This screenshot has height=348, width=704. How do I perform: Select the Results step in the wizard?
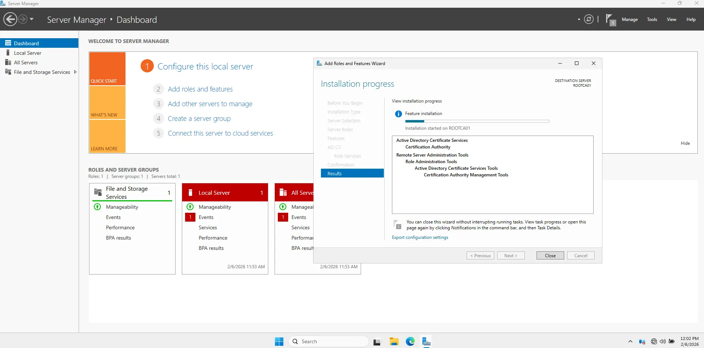pyautogui.click(x=352, y=173)
